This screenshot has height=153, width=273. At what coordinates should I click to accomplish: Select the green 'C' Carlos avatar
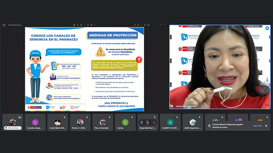125,122
